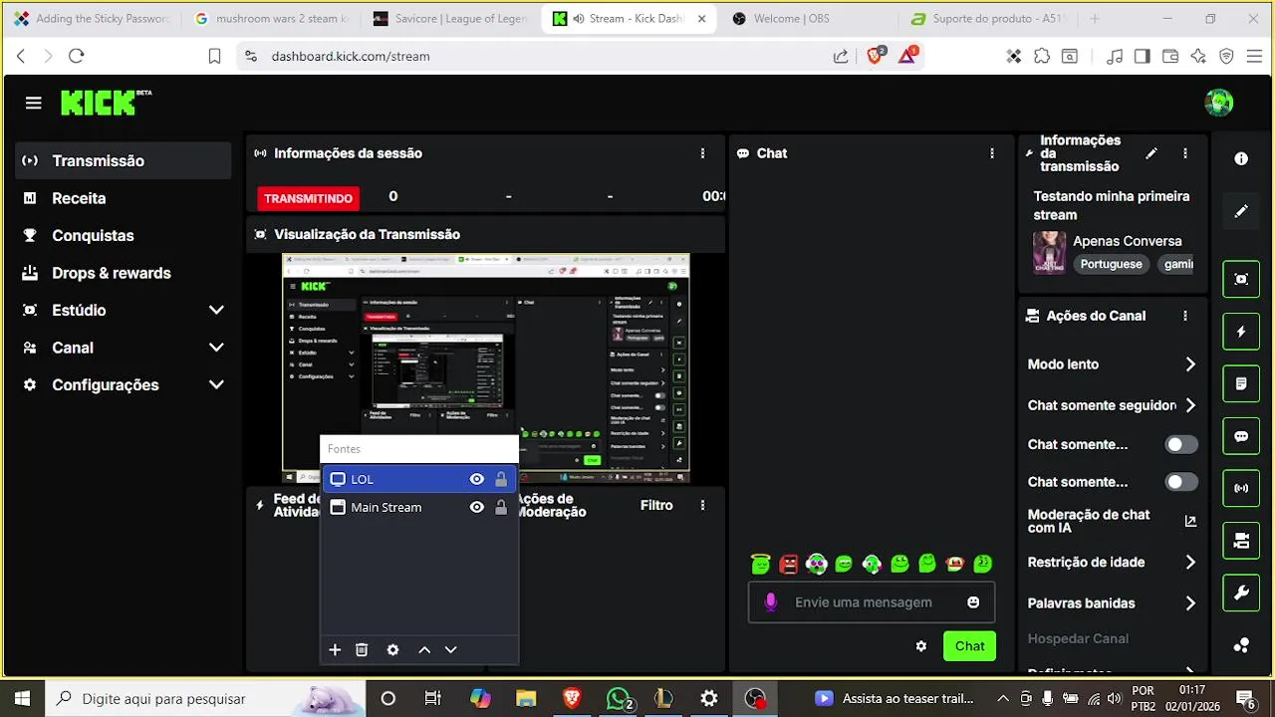The image size is (1275, 717).
Task: Open the emoji picker smiley in chat input
Action: [x=973, y=602]
